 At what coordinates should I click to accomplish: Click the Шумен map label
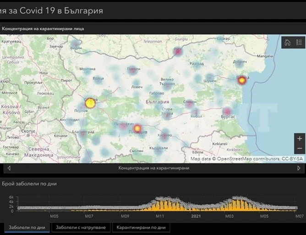click(x=210, y=81)
